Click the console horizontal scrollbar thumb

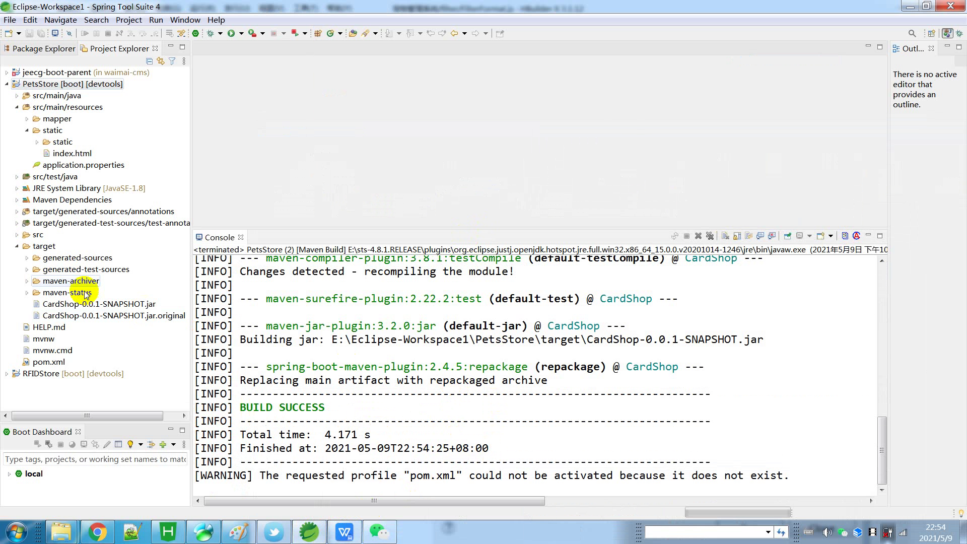pyautogui.click(x=374, y=501)
